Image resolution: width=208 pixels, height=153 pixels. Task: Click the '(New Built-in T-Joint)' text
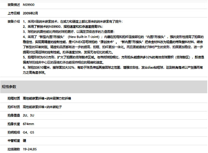tap(83, 37)
